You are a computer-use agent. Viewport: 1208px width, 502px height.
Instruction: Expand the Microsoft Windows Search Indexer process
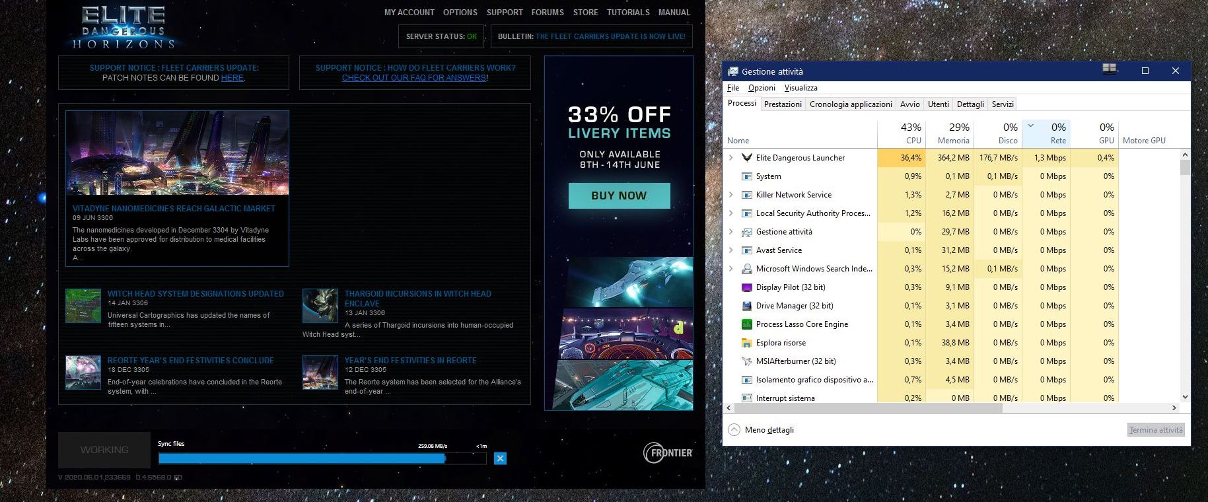pos(730,269)
